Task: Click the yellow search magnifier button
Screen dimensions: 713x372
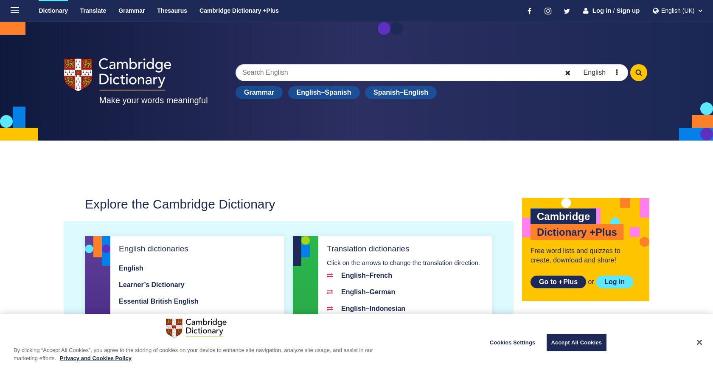Action: pos(638,73)
